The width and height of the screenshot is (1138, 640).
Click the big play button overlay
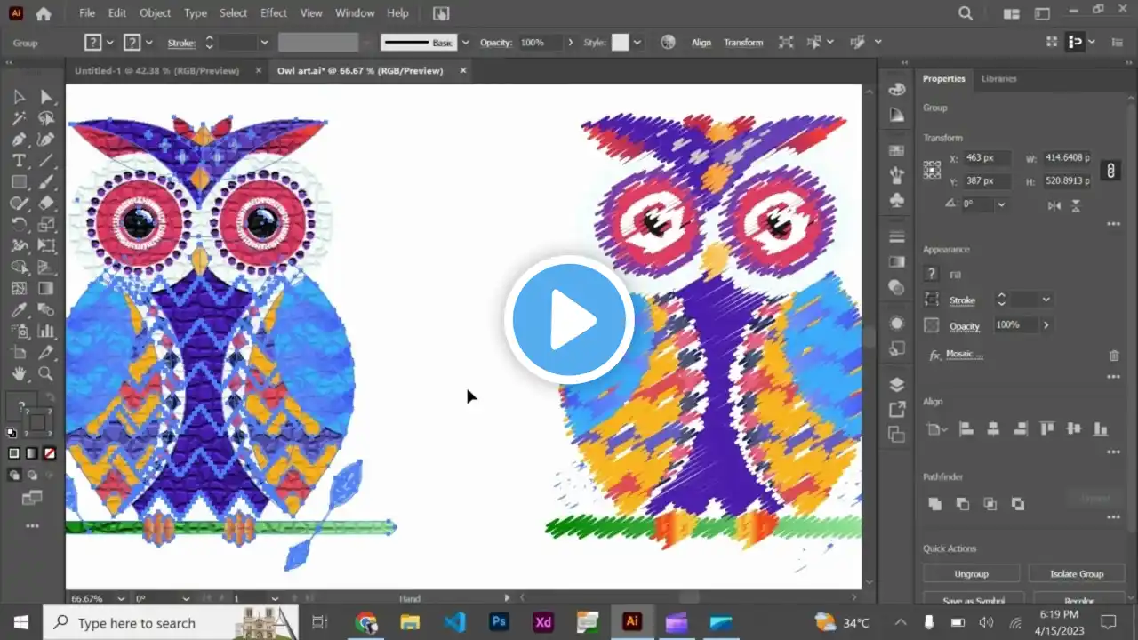(x=569, y=320)
